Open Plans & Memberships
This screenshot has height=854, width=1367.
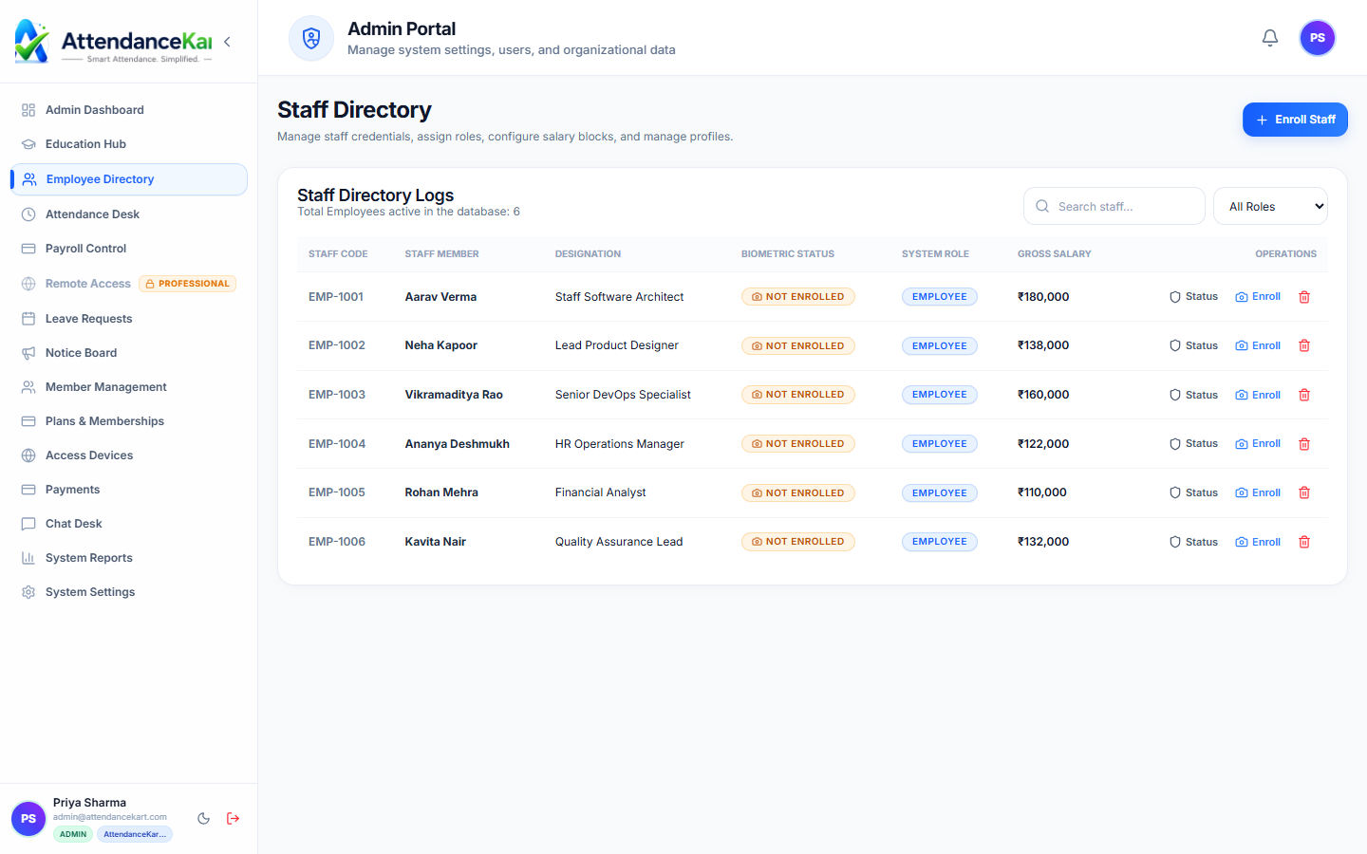(x=129, y=421)
